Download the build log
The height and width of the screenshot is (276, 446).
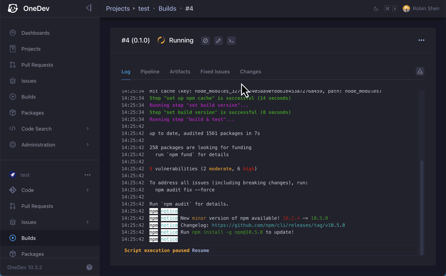(x=420, y=72)
